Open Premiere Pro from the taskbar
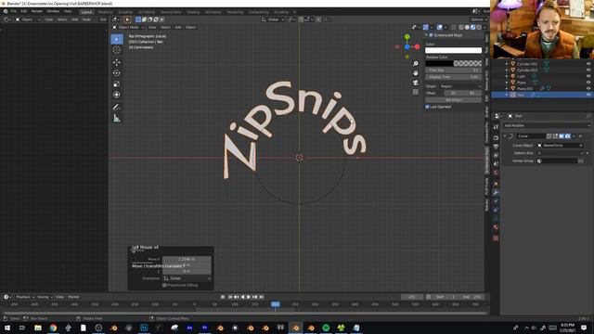This screenshot has height=334, width=594. [x=204, y=328]
